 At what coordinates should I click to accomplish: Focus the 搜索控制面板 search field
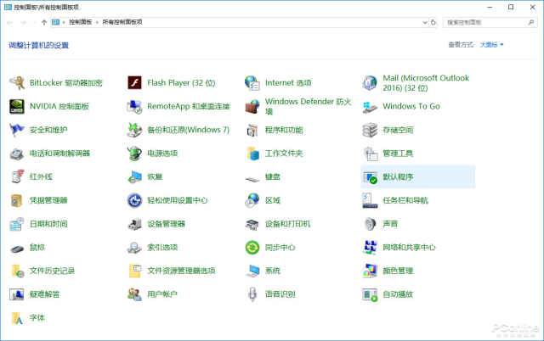(x=490, y=22)
